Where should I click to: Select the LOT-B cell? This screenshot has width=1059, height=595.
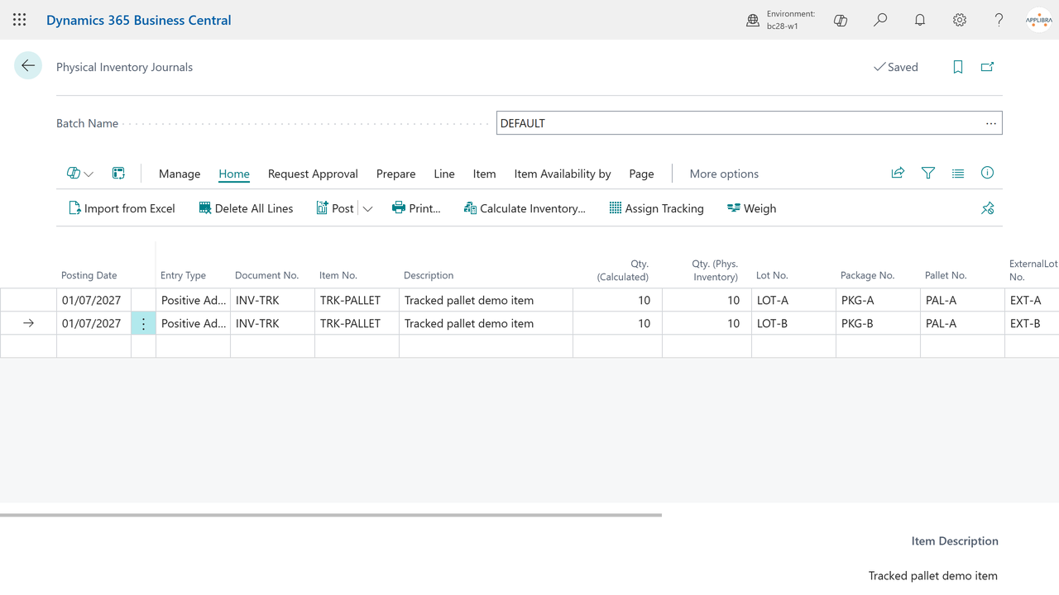[x=794, y=323]
